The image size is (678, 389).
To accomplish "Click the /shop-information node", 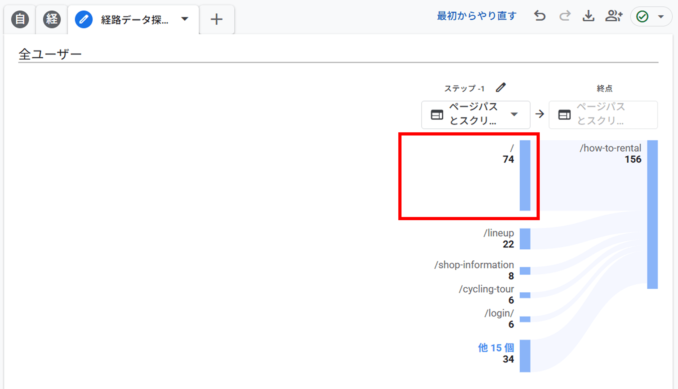I will click(x=525, y=271).
